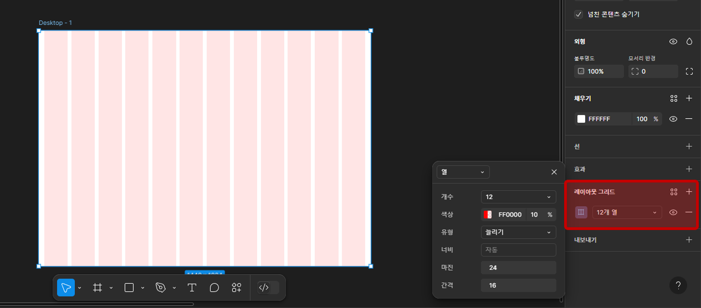Select the Move tool in the bottom toolbar
The width and height of the screenshot is (701, 308).
coord(66,288)
